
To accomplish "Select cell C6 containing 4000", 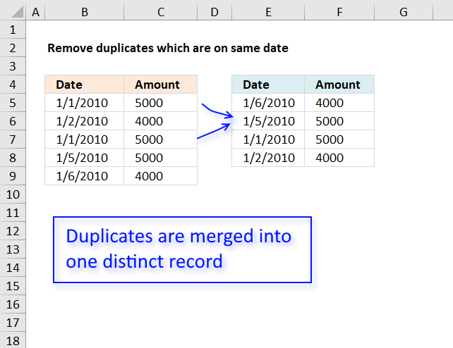I will [161, 121].
